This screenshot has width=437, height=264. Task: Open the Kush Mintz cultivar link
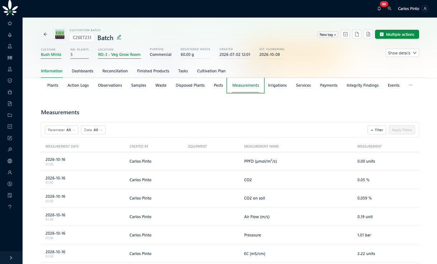[x=51, y=55]
